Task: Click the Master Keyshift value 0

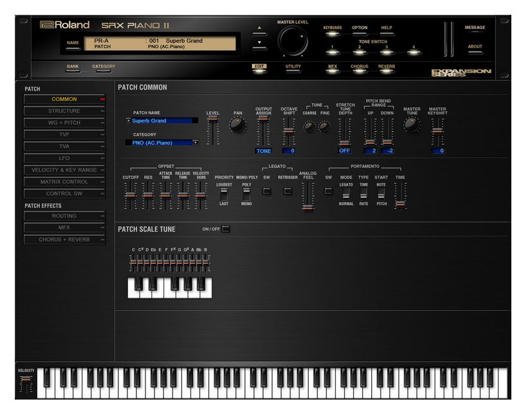Action: [438, 150]
